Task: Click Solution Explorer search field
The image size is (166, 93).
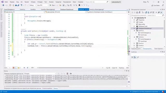Action: pyautogui.click(x=147, y=15)
